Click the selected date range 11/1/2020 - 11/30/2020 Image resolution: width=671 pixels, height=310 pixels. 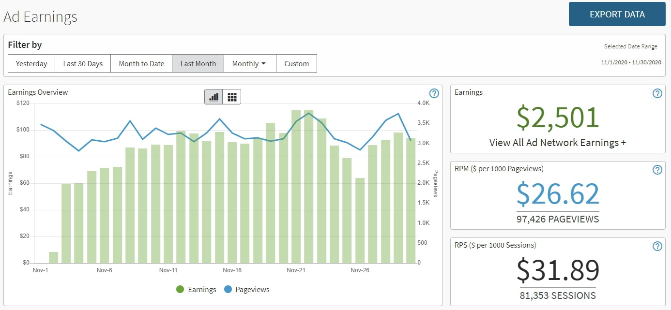(631, 62)
